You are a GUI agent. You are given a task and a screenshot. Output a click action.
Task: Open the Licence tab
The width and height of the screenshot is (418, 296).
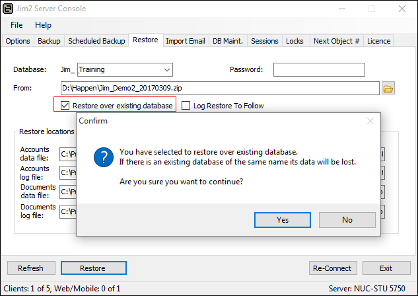click(379, 41)
